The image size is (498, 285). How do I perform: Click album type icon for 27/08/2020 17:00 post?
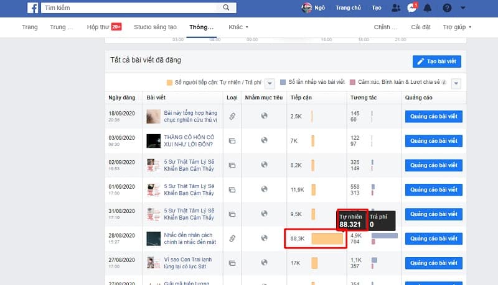pos(232,263)
